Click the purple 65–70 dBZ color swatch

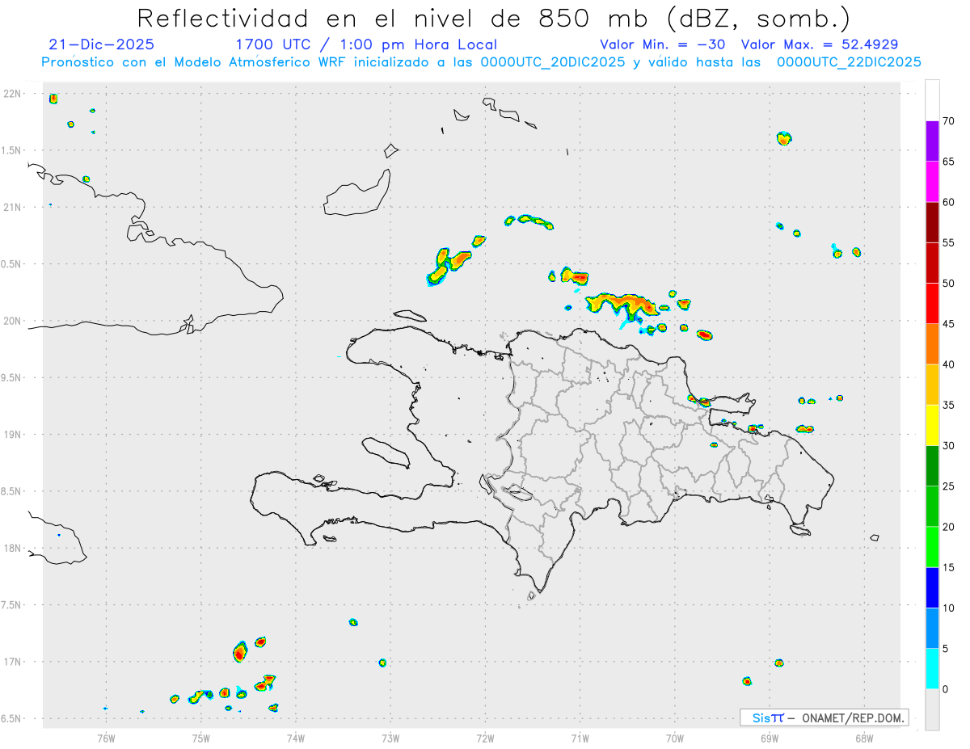click(x=932, y=141)
